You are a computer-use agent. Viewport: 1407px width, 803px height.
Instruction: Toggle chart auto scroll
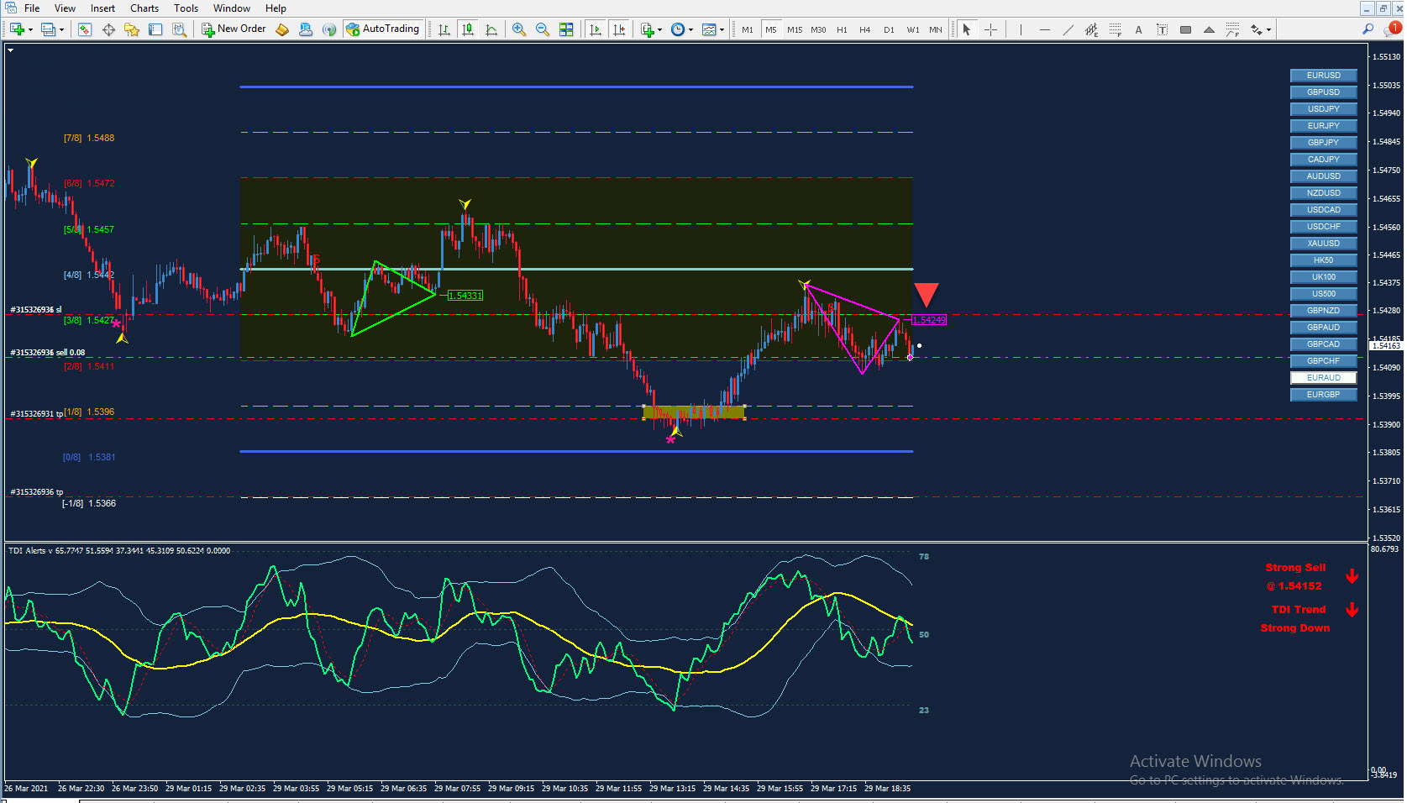[x=596, y=29]
